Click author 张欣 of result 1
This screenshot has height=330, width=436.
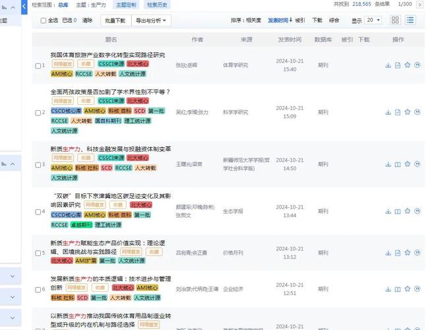tap(181, 65)
